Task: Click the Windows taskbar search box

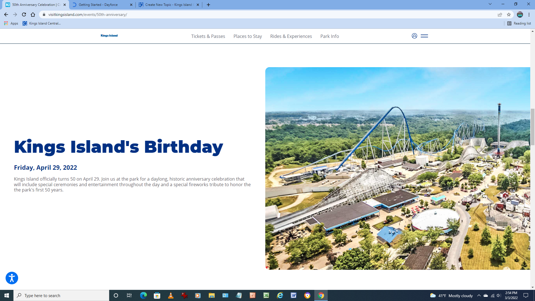Action: pyautogui.click(x=61, y=295)
